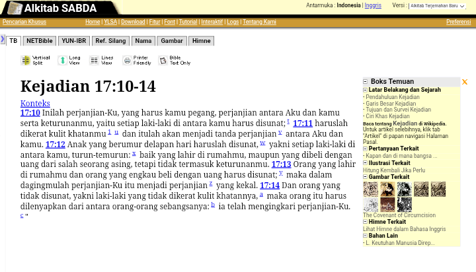Click cross-reference b after sebangsanya

tap(213, 205)
